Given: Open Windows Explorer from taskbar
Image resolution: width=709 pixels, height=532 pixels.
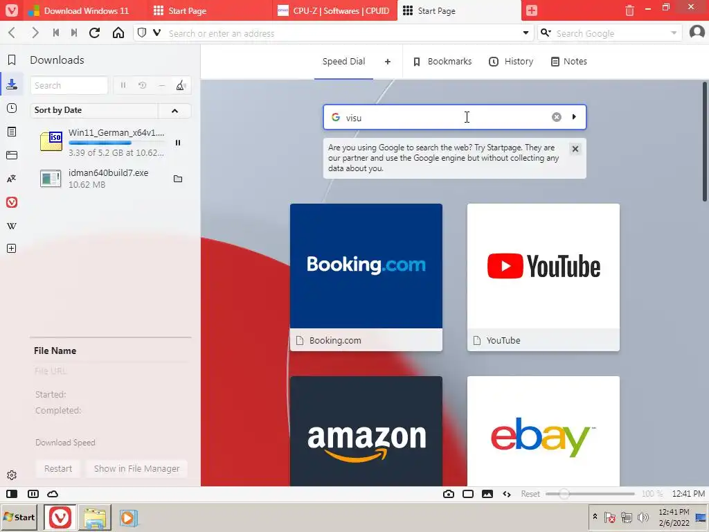Looking at the screenshot, I should point(95,517).
